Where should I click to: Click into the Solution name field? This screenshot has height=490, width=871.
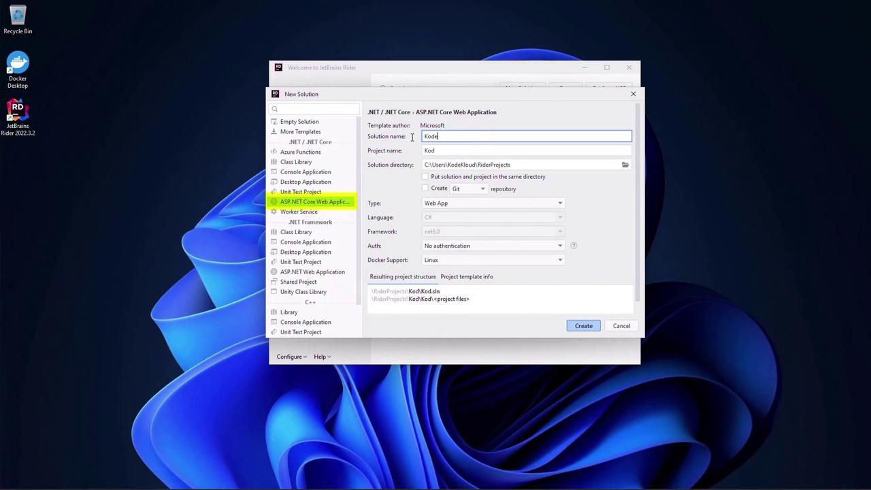527,136
